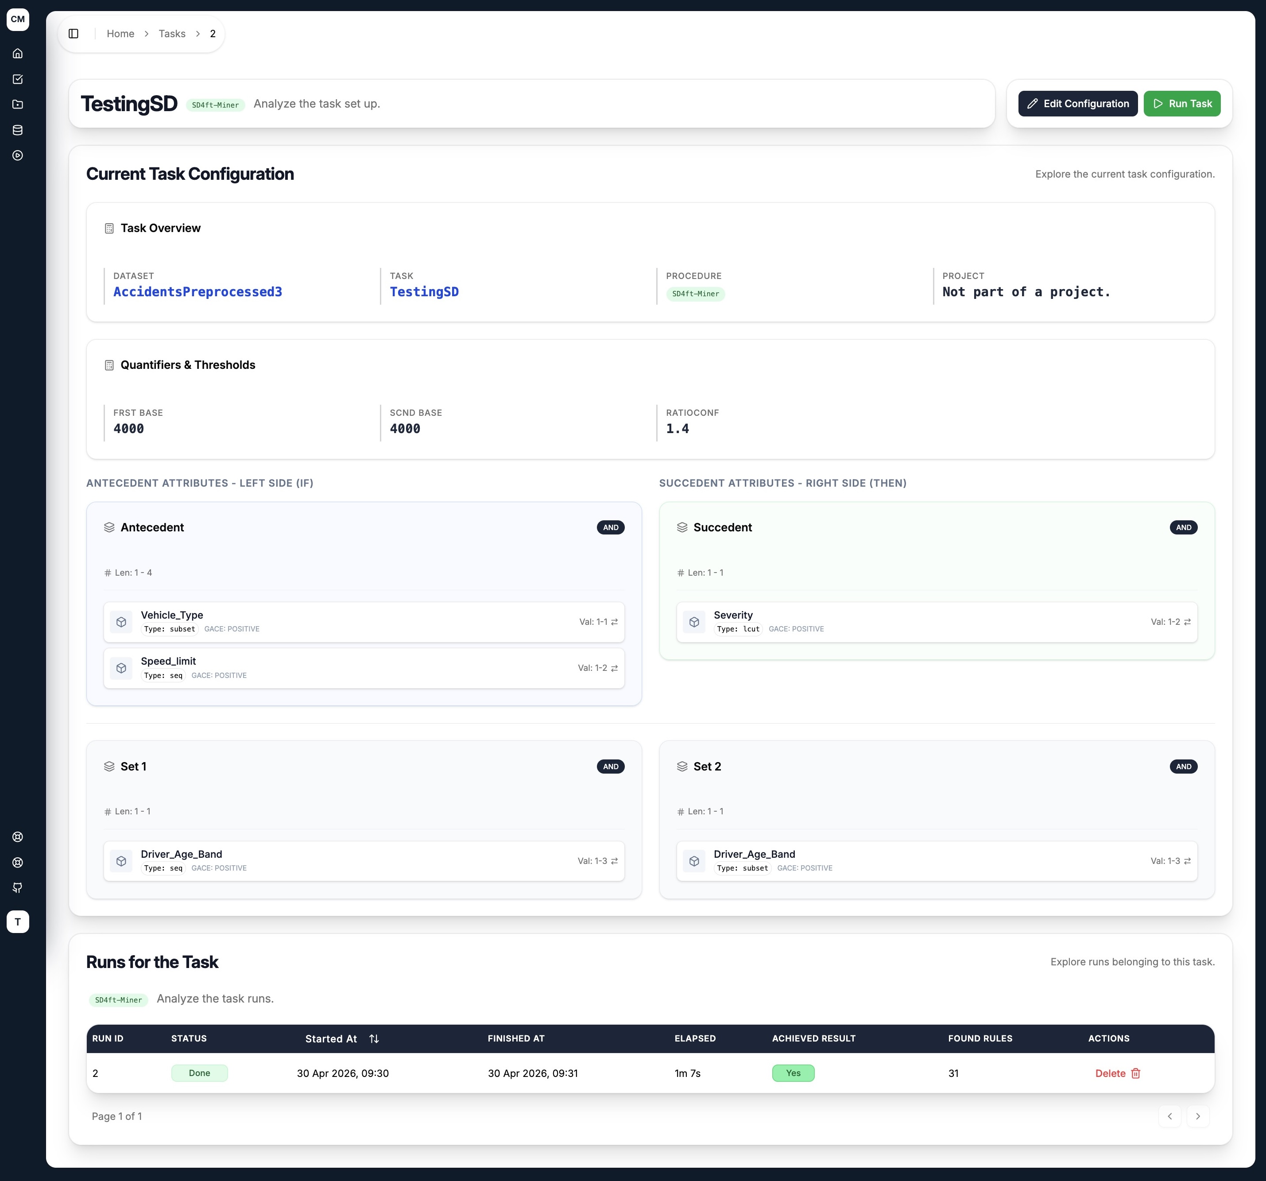
Task: Click the Done status badge
Action: (x=199, y=1073)
